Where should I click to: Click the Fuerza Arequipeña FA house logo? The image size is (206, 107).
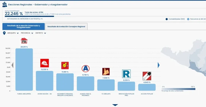(24, 41)
